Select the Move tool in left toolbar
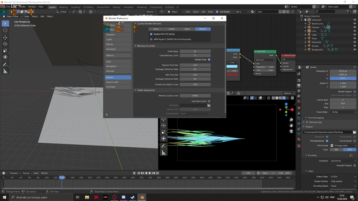The image size is (358, 201). pos(5,37)
